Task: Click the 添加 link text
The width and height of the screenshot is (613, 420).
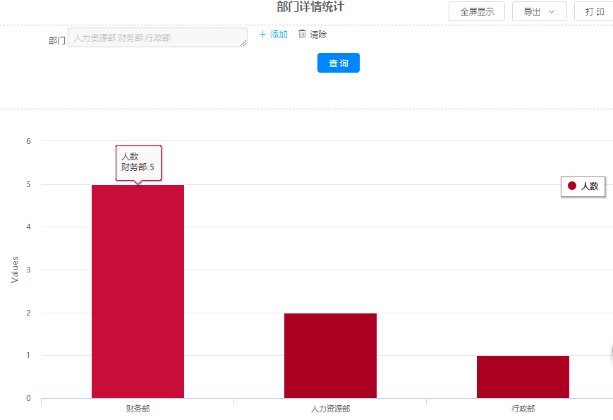Action: click(279, 34)
